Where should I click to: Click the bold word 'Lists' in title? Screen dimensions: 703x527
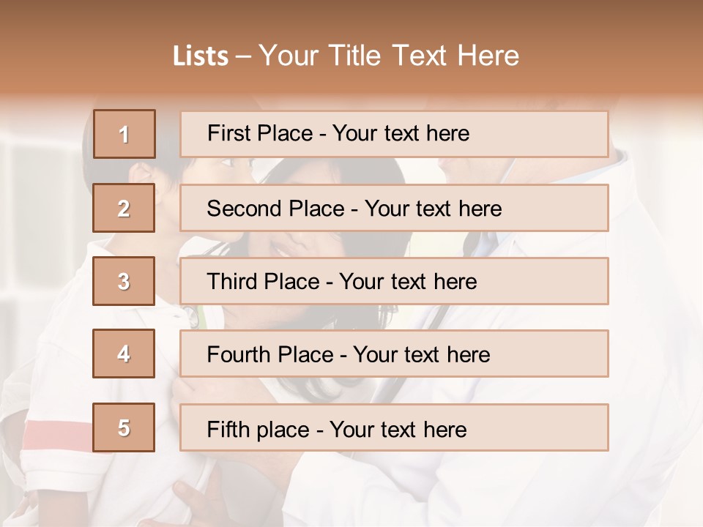[201, 56]
